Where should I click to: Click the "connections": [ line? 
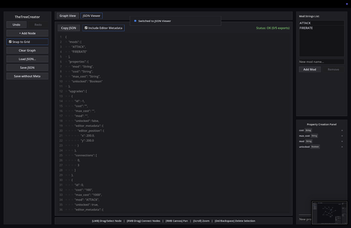86,155
